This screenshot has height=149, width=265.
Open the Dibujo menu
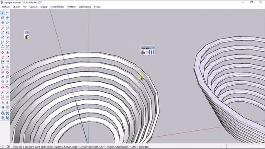point(44,7)
